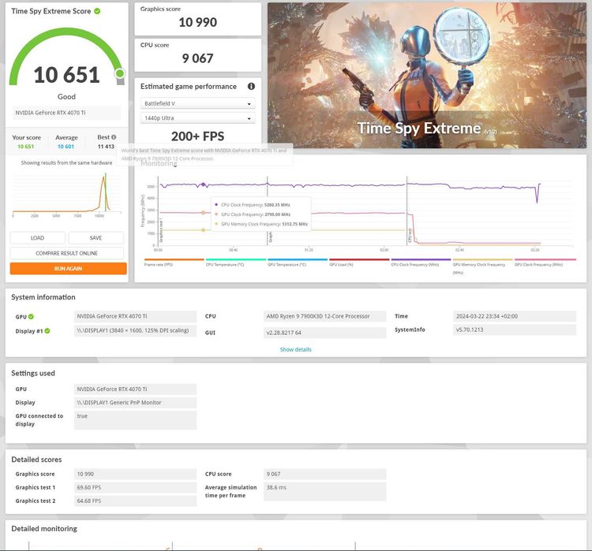Screen dimensions: 592x551
Task: Click the green verified checkmark beside Time Spy Extreme Score
Action: point(97,11)
